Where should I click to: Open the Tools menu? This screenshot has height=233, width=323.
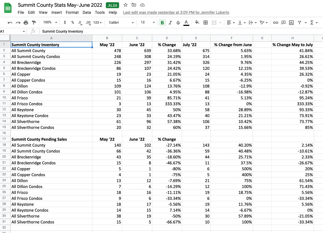pos(100,12)
